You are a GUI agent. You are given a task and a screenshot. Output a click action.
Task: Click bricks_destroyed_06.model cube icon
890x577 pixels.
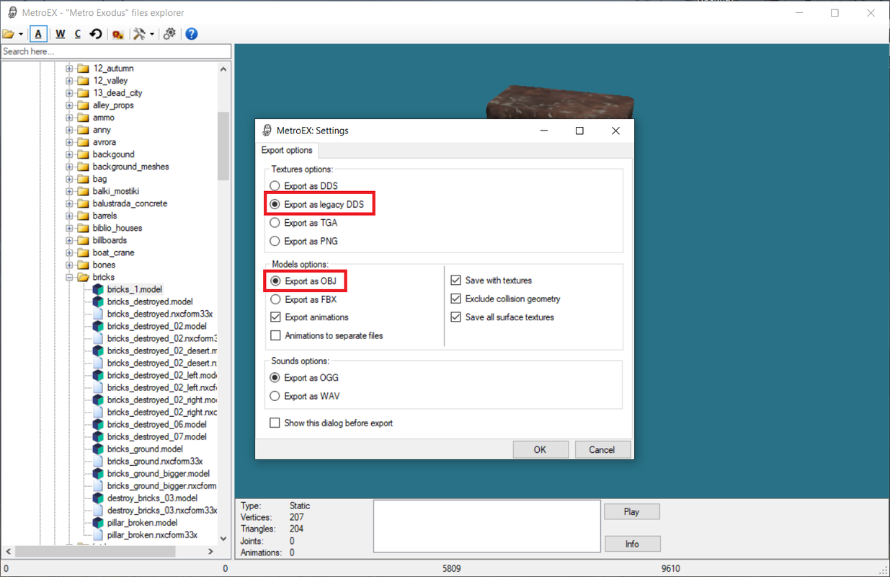tap(98, 424)
